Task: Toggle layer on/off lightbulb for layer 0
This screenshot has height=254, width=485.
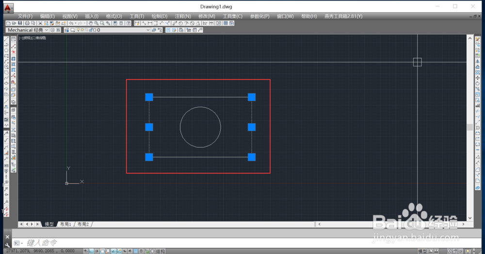Action: pyautogui.click(x=78, y=30)
